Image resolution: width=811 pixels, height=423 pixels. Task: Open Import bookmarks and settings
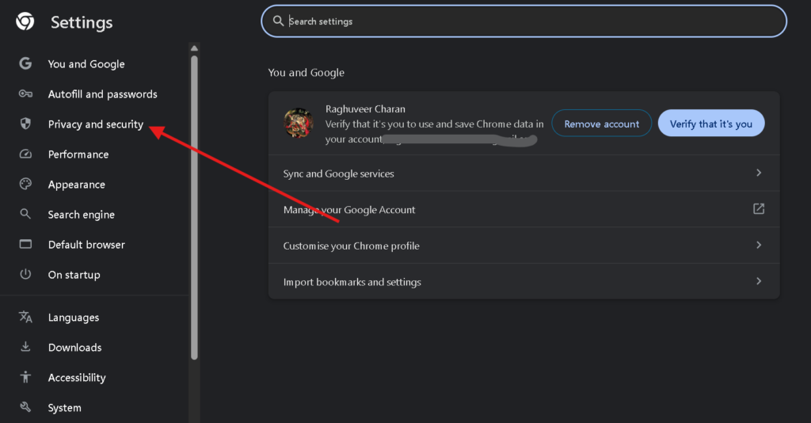524,281
